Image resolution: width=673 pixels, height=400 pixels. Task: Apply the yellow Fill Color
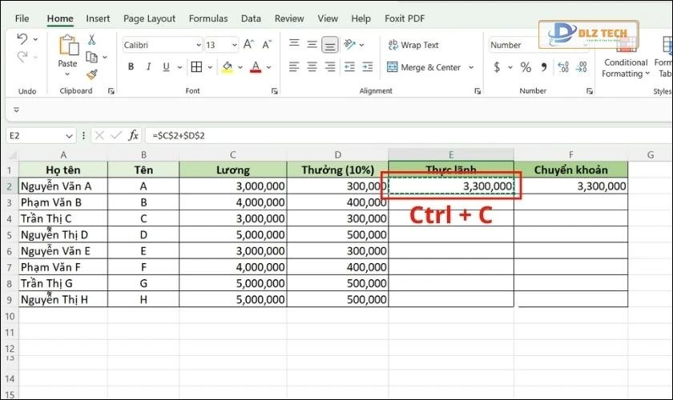click(228, 67)
